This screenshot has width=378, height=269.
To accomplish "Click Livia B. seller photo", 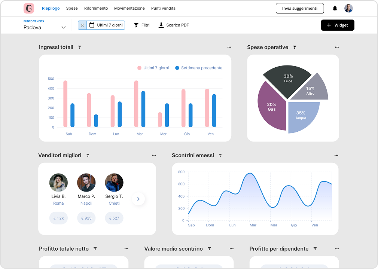I will [x=58, y=183].
